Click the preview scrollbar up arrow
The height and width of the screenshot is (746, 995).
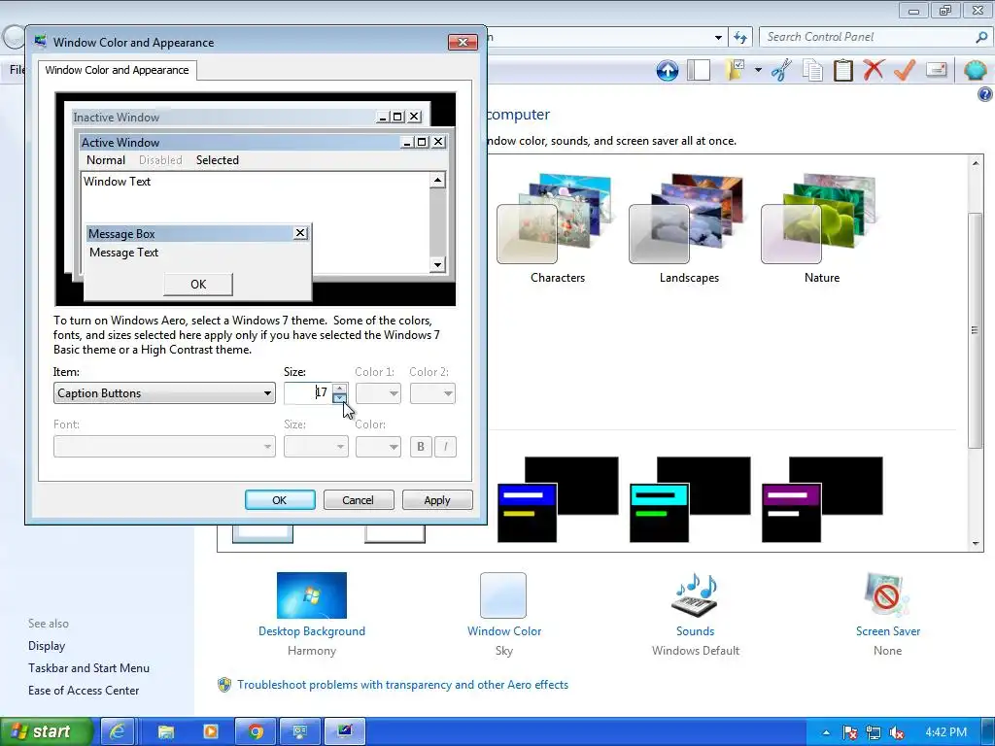tap(437, 181)
